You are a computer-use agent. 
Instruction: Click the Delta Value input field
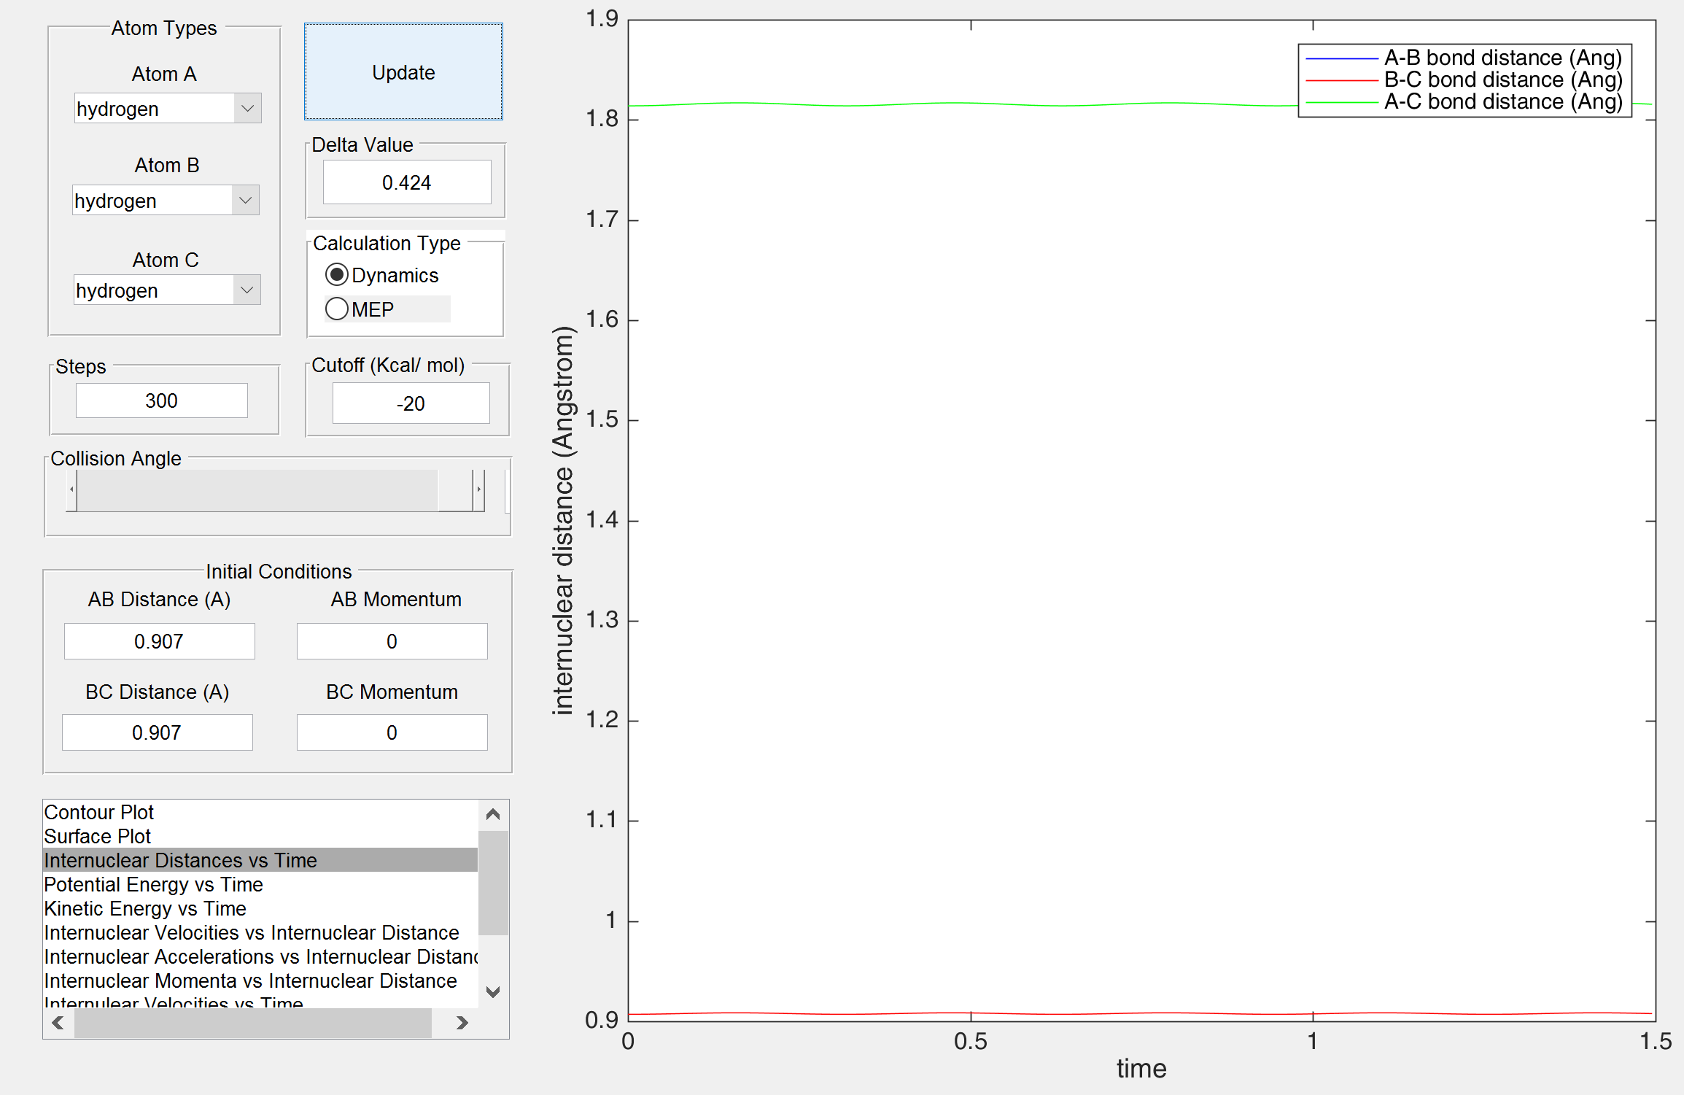(406, 182)
